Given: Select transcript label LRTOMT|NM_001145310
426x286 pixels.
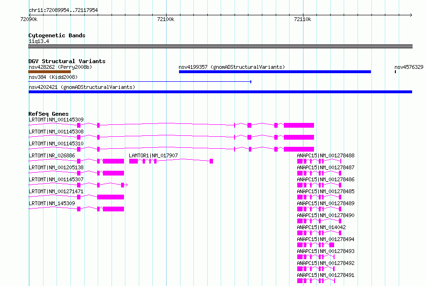Looking at the screenshot, I should pos(56,143).
